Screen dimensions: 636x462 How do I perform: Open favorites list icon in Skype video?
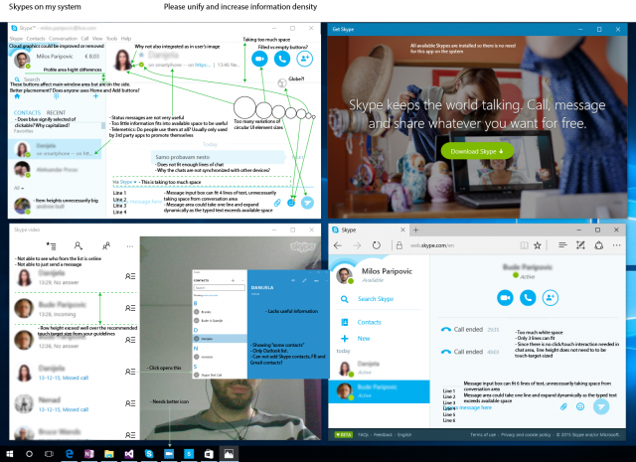(x=51, y=245)
